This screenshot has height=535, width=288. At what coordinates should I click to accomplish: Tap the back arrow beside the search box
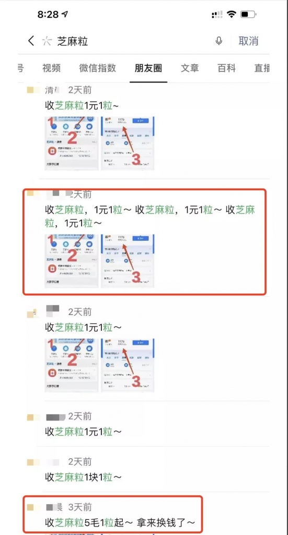point(31,41)
